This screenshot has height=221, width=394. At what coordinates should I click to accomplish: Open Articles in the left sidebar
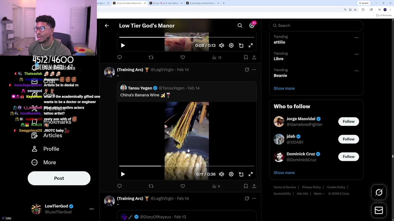coord(47,135)
